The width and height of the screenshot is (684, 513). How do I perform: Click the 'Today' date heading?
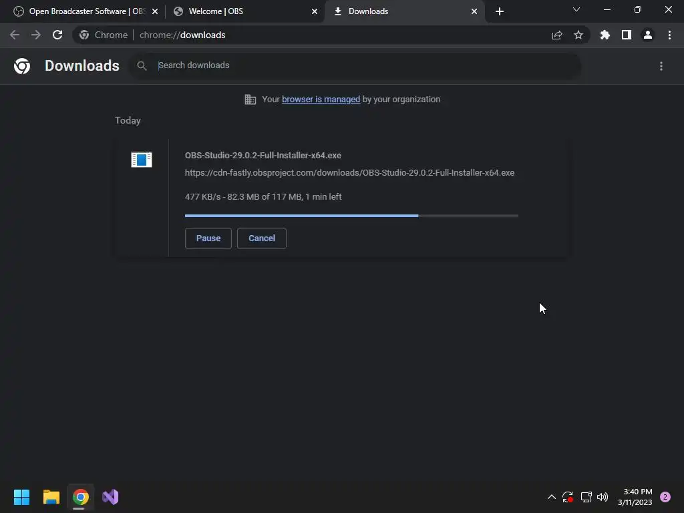coord(128,120)
